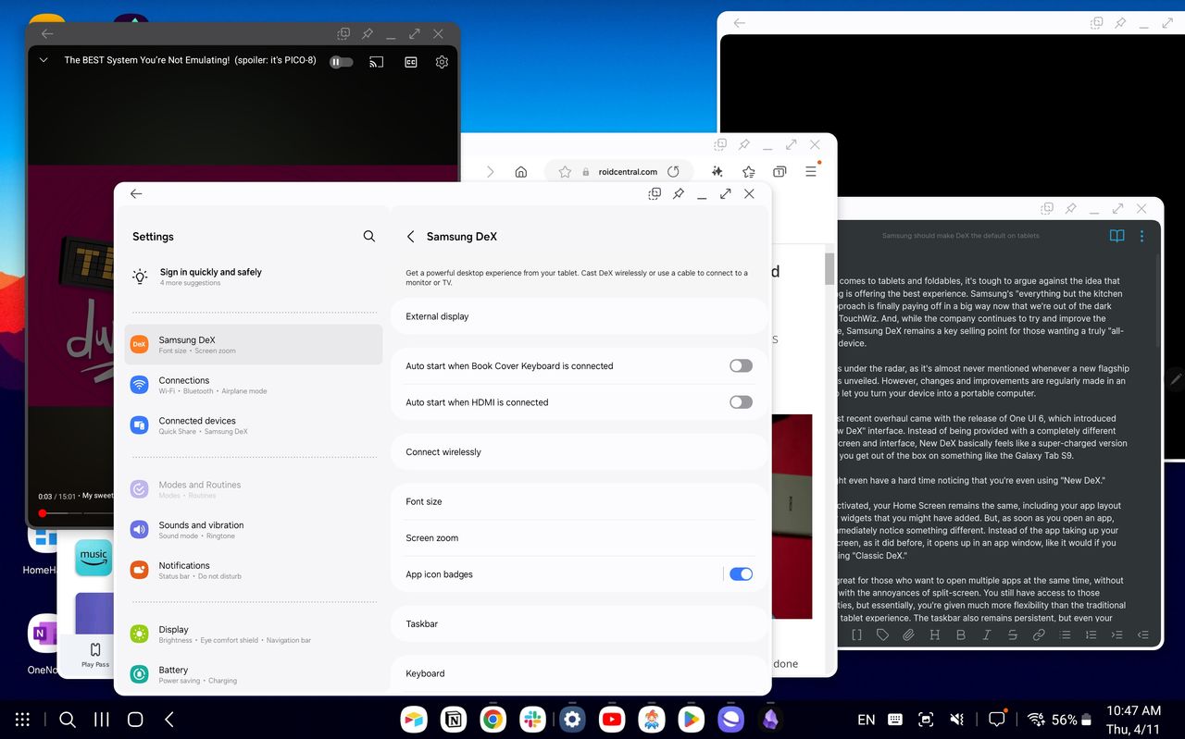Screen dimensions: 1185x739
Task: Click italic icon in notes editor
Action: pos(987,634)
